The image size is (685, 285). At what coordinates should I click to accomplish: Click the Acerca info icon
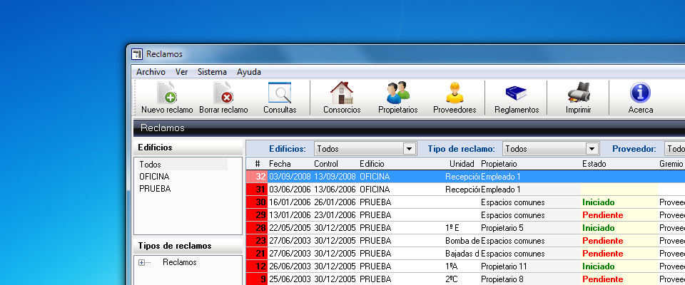tap(640, 94)
